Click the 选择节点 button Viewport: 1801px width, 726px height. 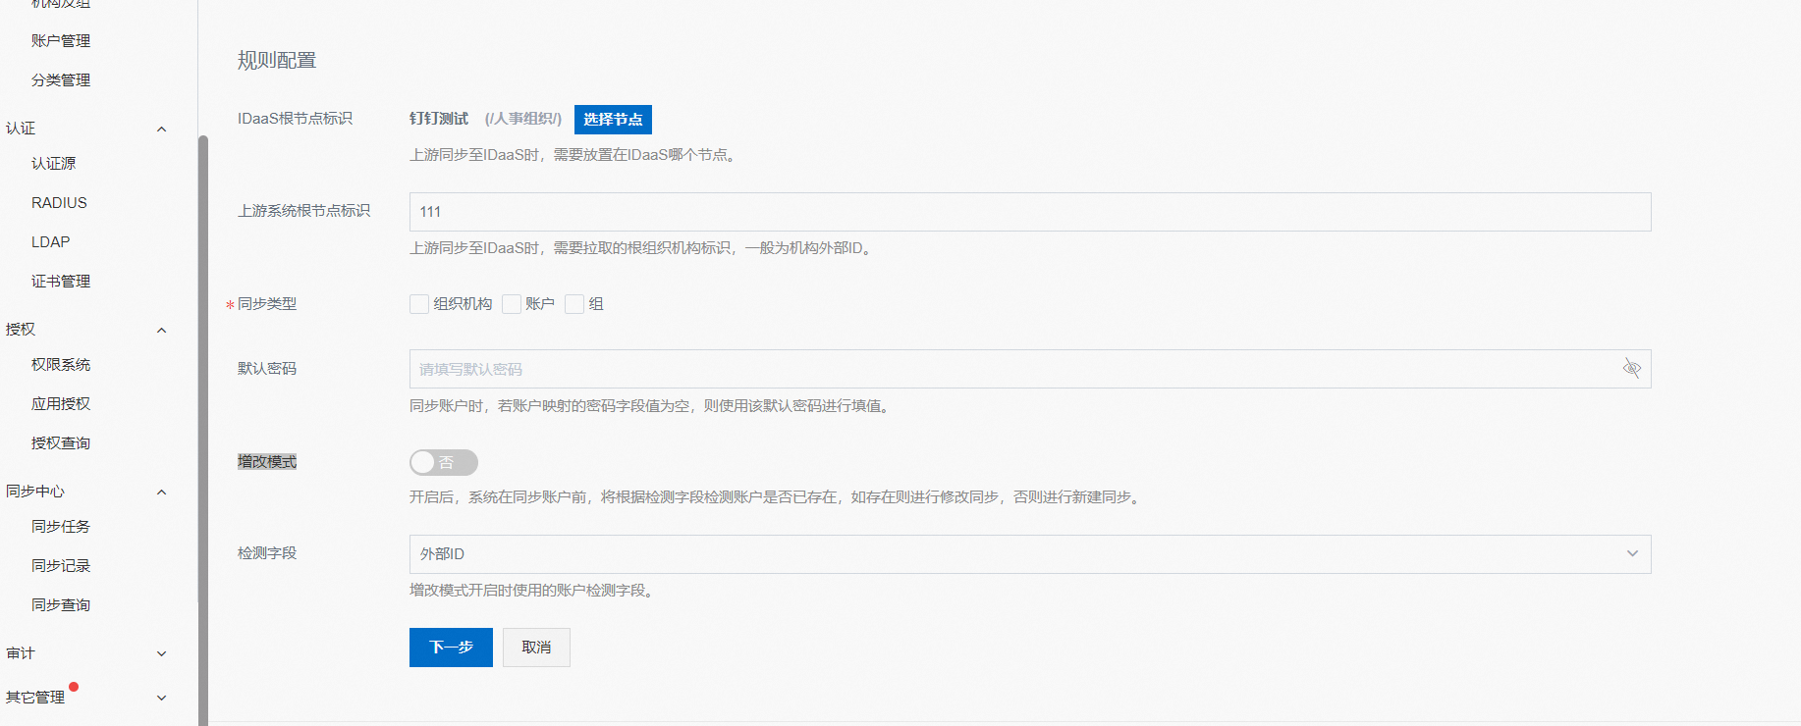pos(613,120)
